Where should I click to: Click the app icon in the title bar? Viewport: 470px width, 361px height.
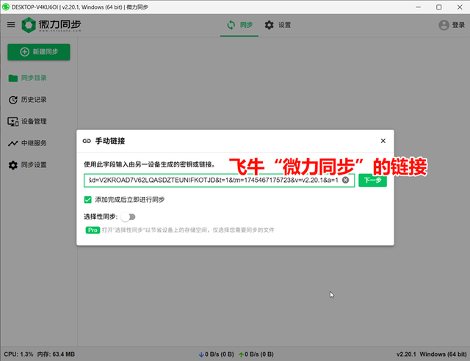tap(6, 7)
